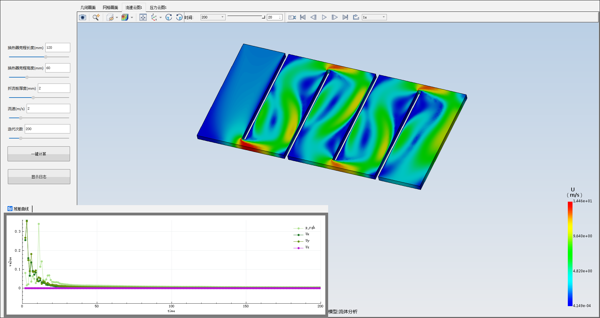Click the legend max value 1.446e+01
This screenshot has width=600, height=318.
click(x=582, y=201)
